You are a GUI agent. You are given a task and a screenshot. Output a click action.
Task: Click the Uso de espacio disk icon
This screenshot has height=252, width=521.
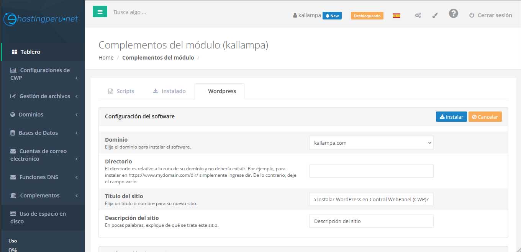(13, 214)
